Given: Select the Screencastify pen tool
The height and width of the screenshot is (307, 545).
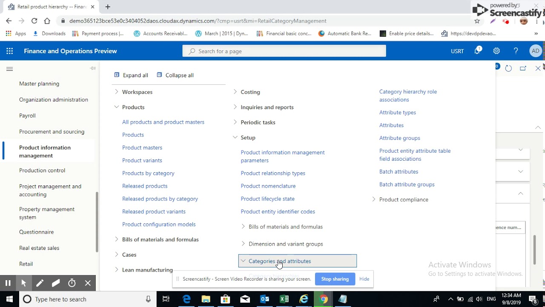Looking at the screenshot, I should [x=40, y=283].
